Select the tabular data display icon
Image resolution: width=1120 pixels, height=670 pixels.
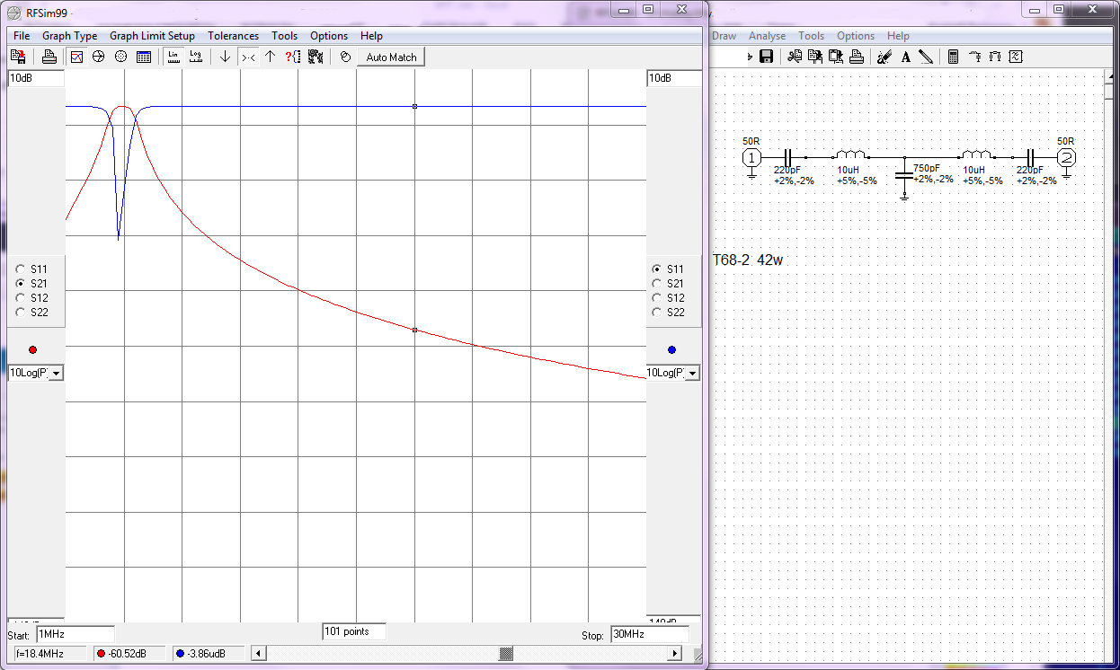coord(144,57)
